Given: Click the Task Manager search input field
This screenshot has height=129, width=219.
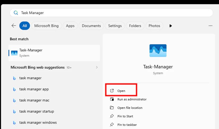Looking at the screenshot, I should coord(111,13).
